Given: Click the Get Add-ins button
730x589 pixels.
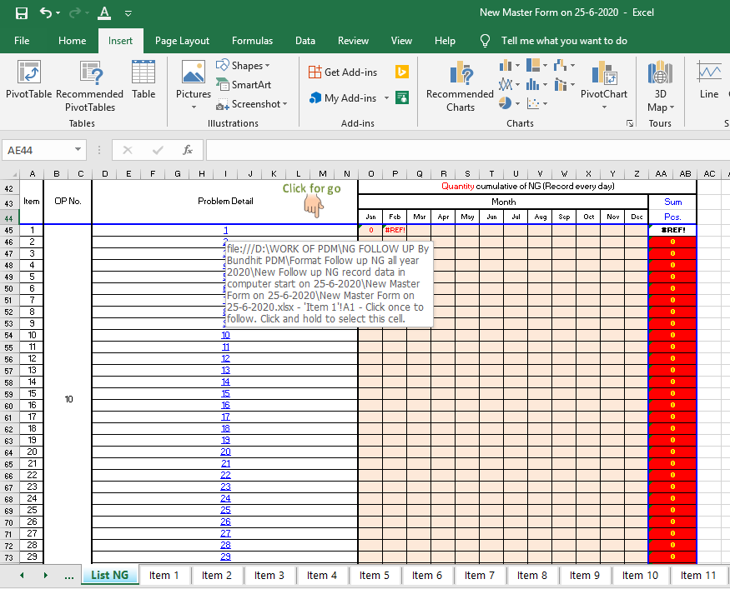Looking at the screenshot, I should [343, 72].
